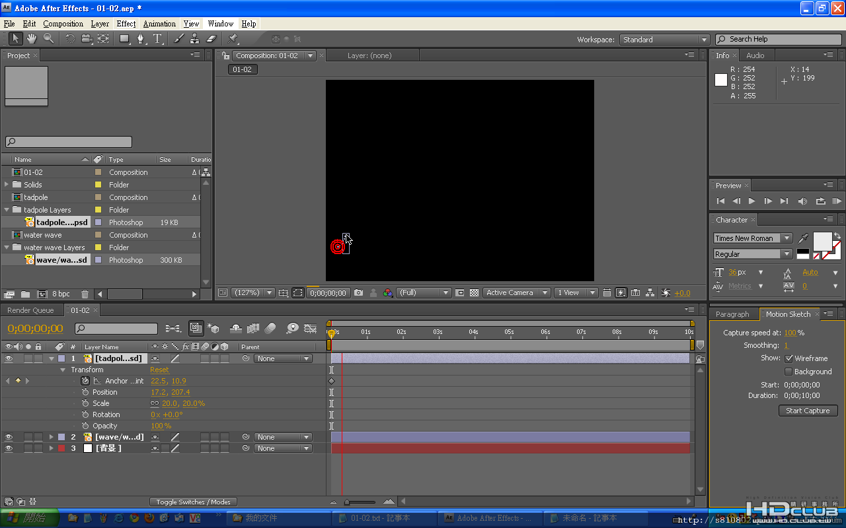The height and width of the screenshot is (528, 846).
Task: Enable Wireframe checkbox in Motion Sketch
Action: point(788,358)
